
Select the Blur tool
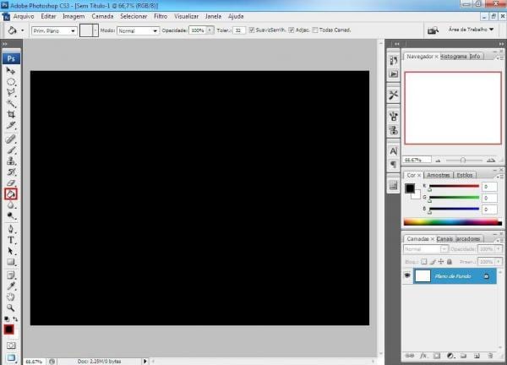(x=11, y=205)
